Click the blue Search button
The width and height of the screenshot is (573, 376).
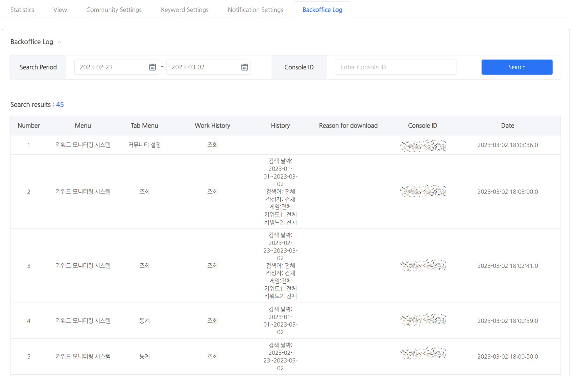tap(517, 67)
